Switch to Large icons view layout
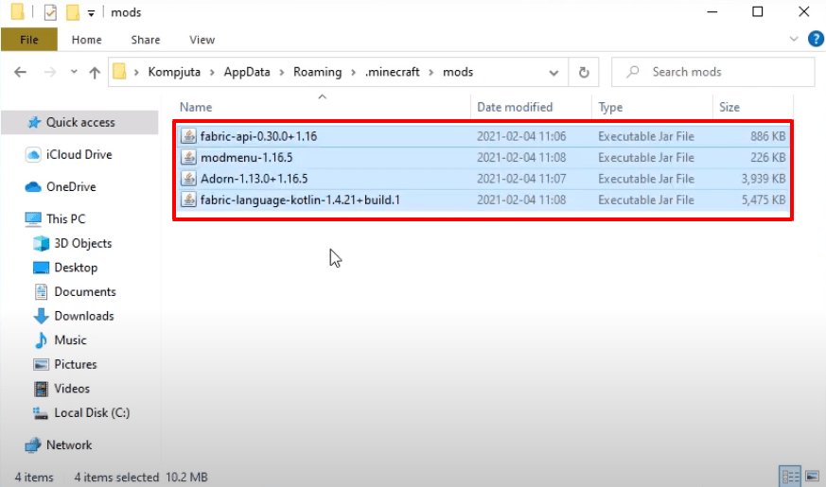The width and height of the screenshot is (826, 487). (813, 477)
